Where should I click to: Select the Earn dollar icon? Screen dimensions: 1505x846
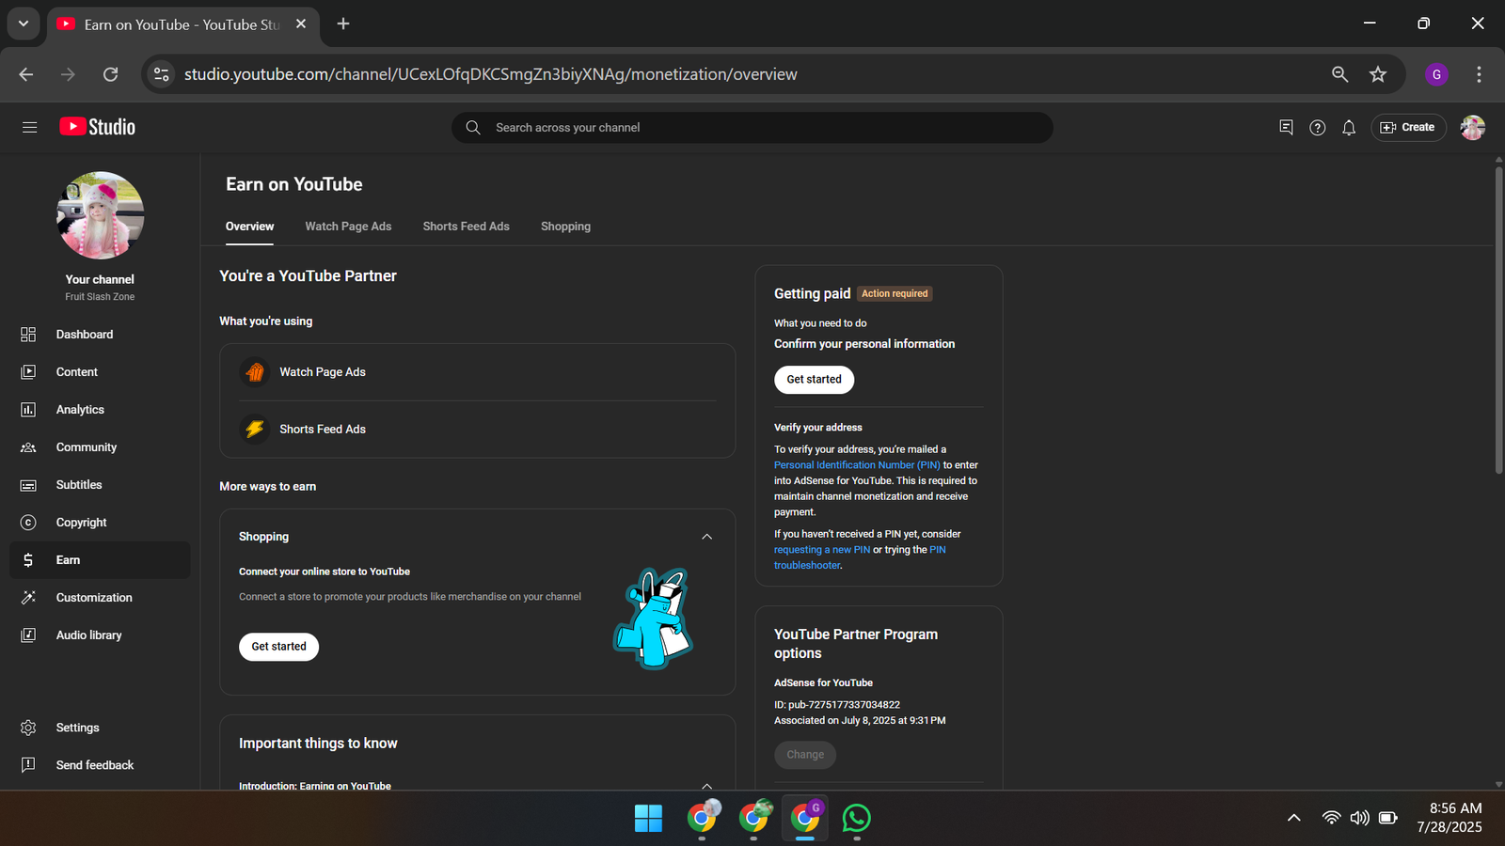pos(28,560)
